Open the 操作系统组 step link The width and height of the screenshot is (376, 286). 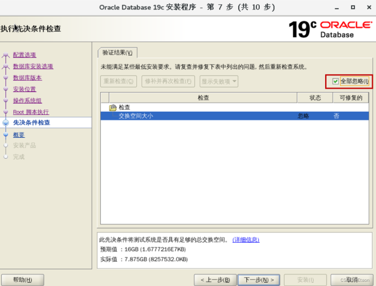coord(27,101)
